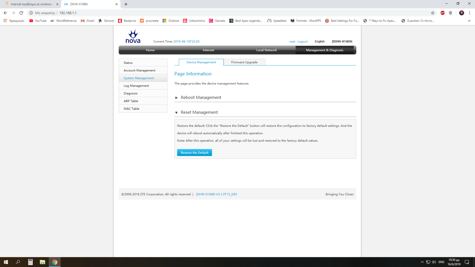
Task: Reload the router page
Action: pos(21,13)
